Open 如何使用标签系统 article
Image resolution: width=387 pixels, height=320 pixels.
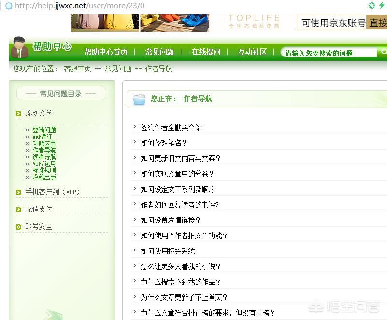click(168, 251)
